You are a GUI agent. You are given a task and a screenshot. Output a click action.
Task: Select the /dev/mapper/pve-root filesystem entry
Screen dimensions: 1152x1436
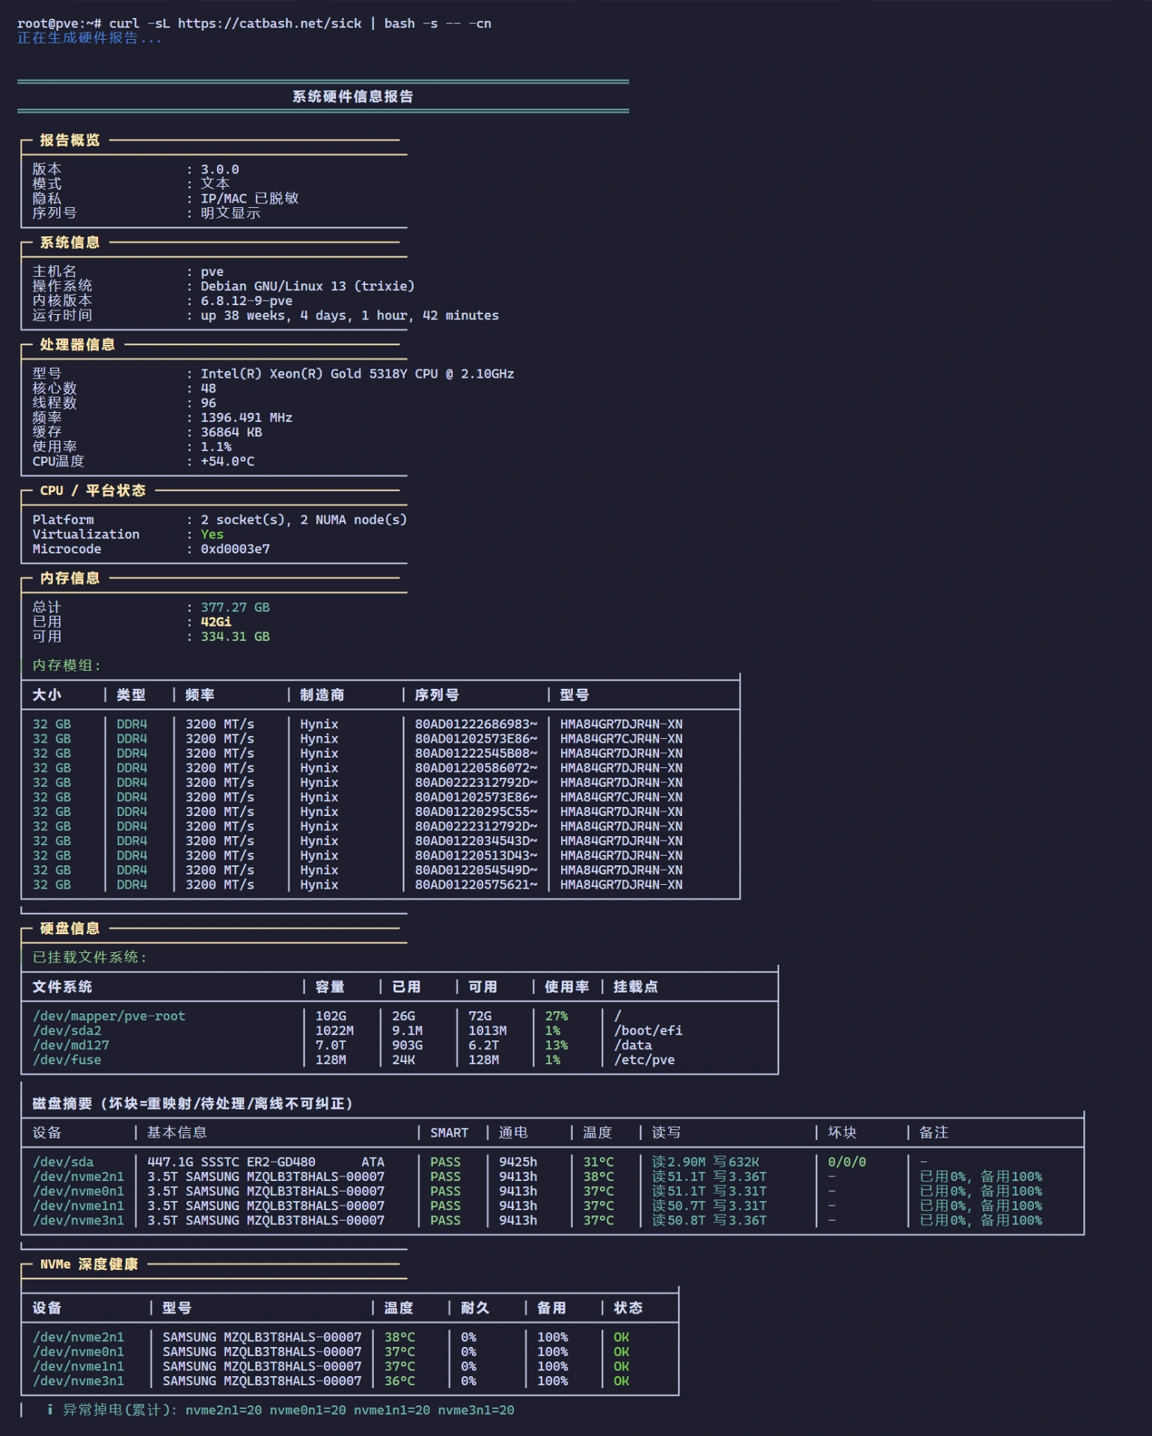108,1016
